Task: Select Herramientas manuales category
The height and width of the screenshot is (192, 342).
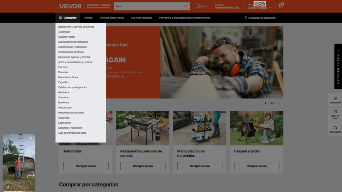Action: pyautogui.click(x=71, y=113)
